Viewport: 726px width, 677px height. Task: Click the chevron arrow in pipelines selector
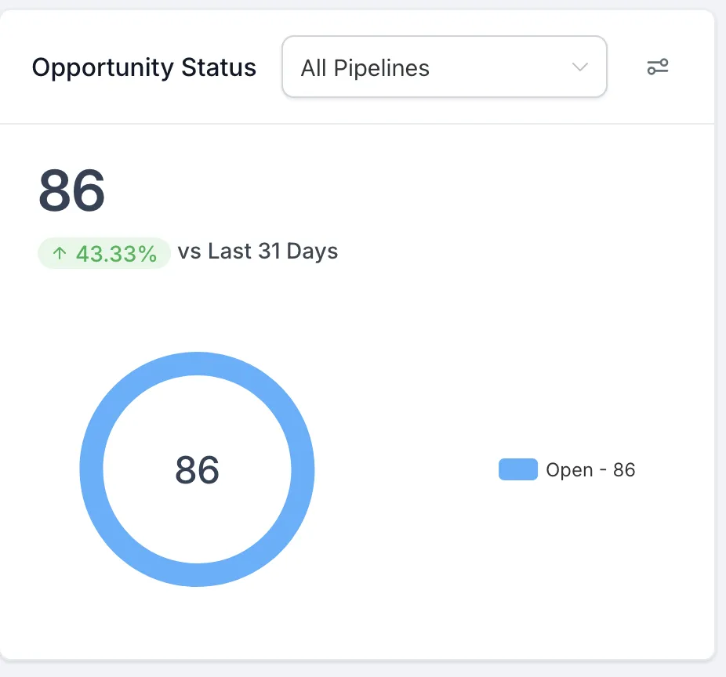pyautogui.click(x=580, y=67)
